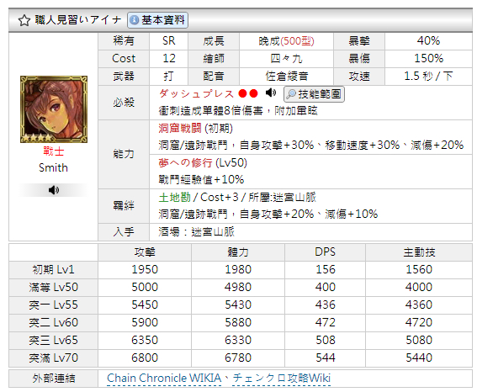This screenshot has width=477, height=392.
Task: Click the second red skill-cost orb
Action: click(x=253, y=93)
